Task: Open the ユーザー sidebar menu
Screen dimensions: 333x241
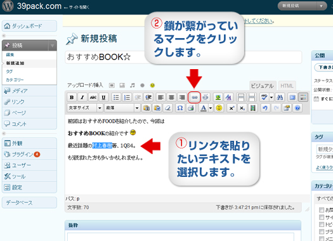Action: 29,165
